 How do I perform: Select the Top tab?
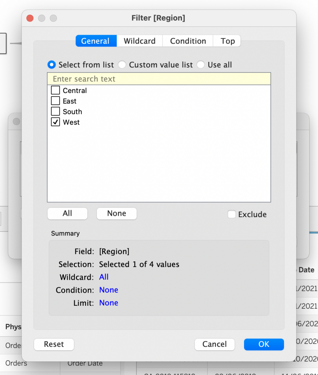pyautogui.click(x=227, y=41)
